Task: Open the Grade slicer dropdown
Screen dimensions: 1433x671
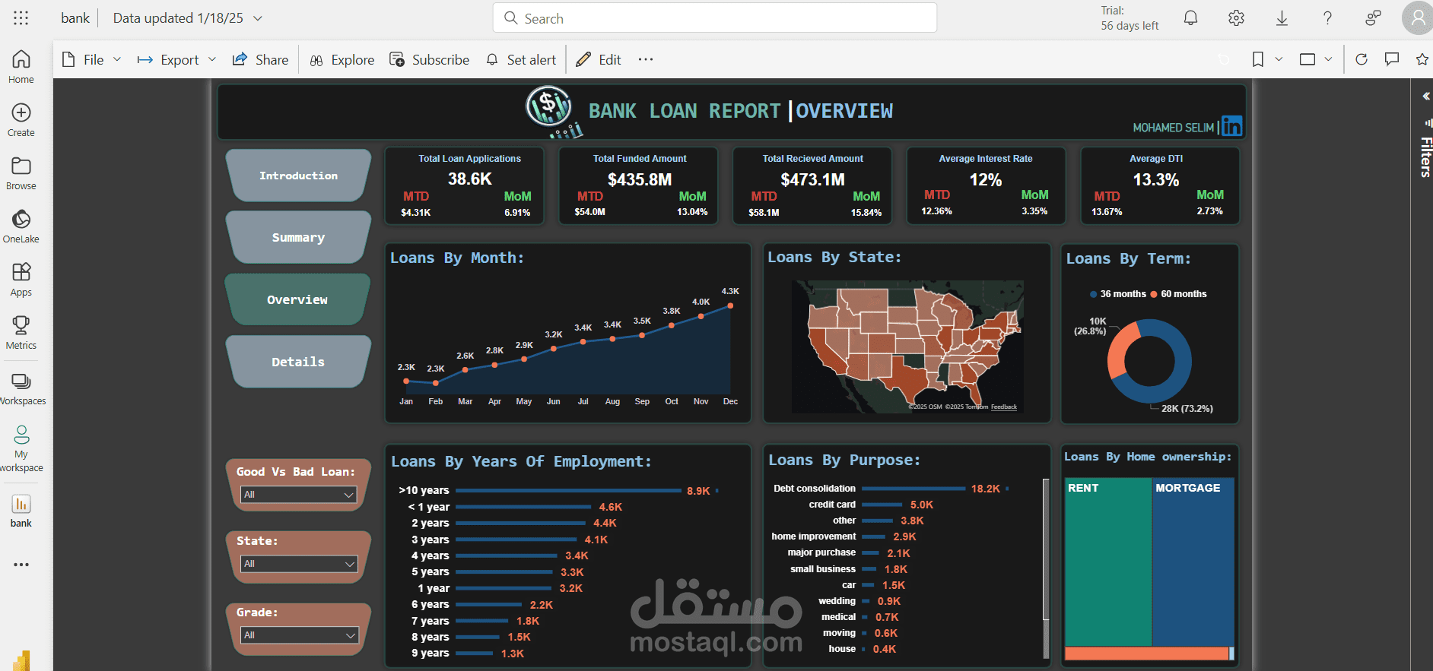Action: coord(299,635)
